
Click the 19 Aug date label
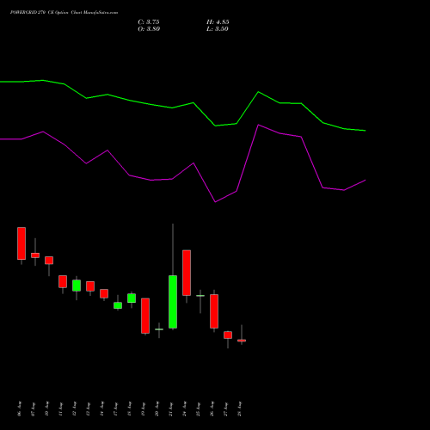(144, 408)
